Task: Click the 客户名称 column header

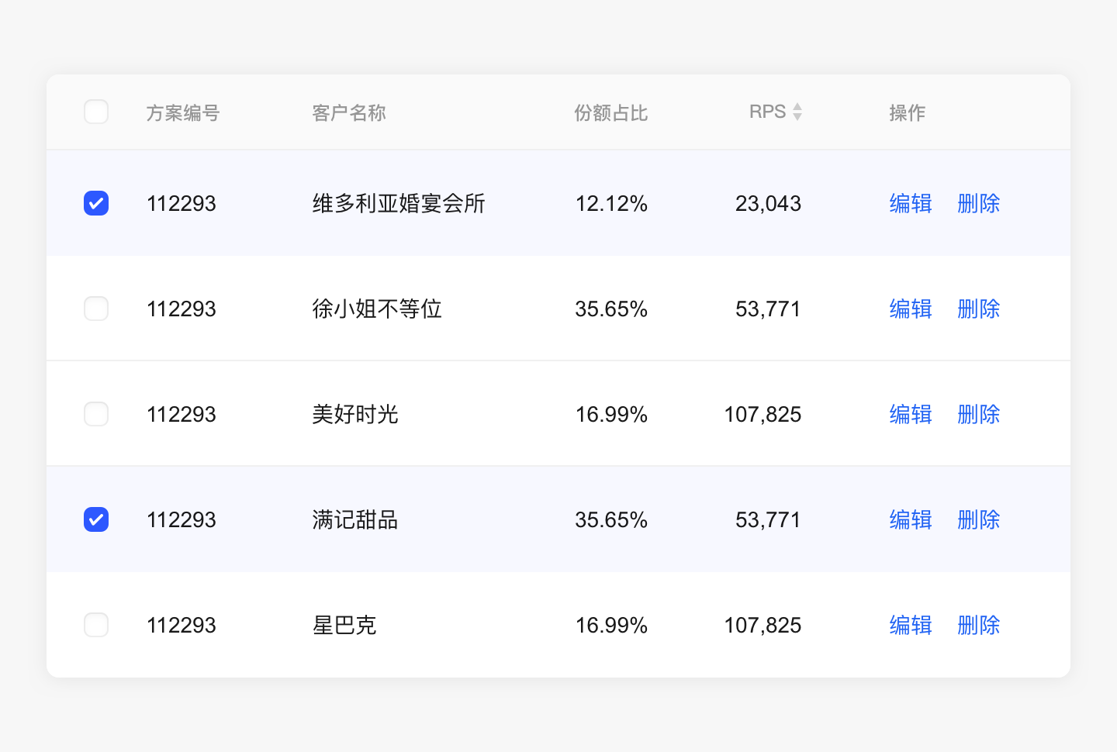Action: [348, 113]
